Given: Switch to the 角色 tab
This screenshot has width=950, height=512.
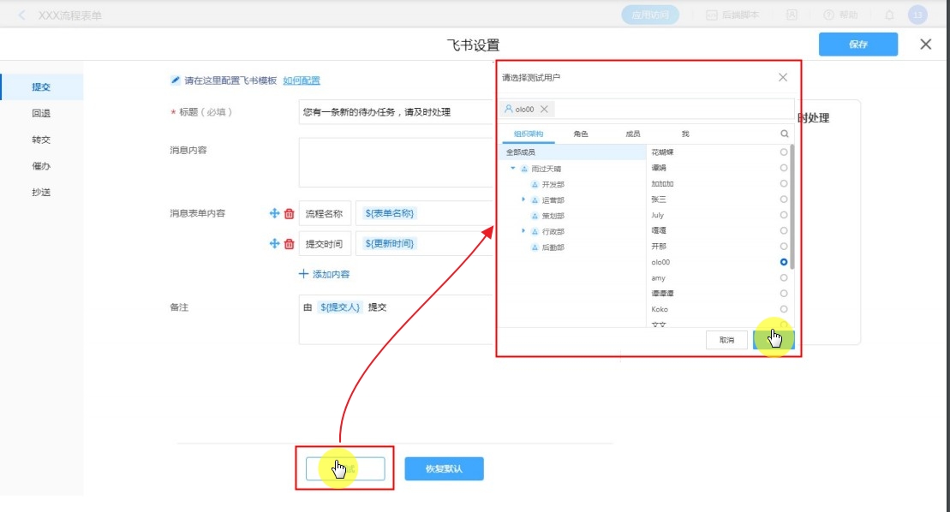Looking at the screenshot, I should click(581, 134).
